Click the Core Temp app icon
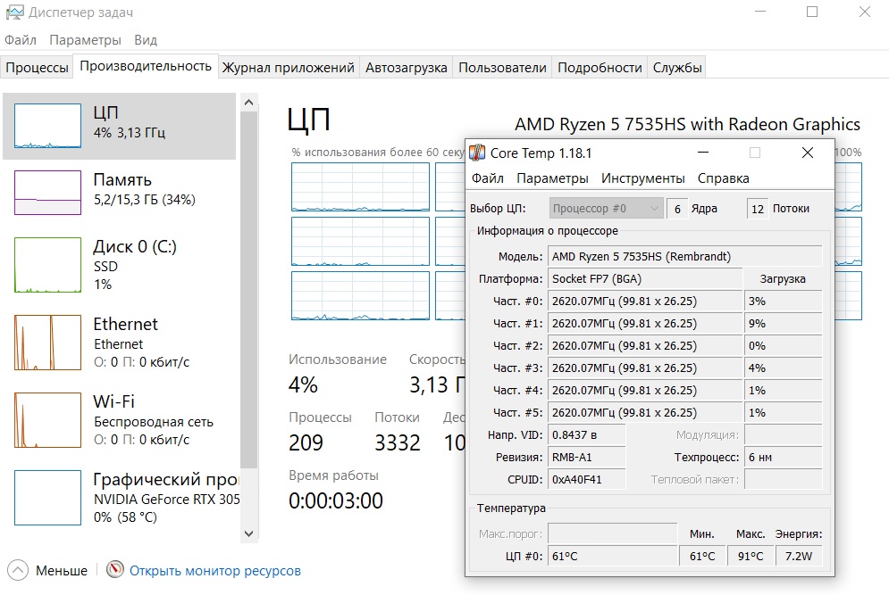Viewport: 889px width, 595px height. [x=477, y=153]
